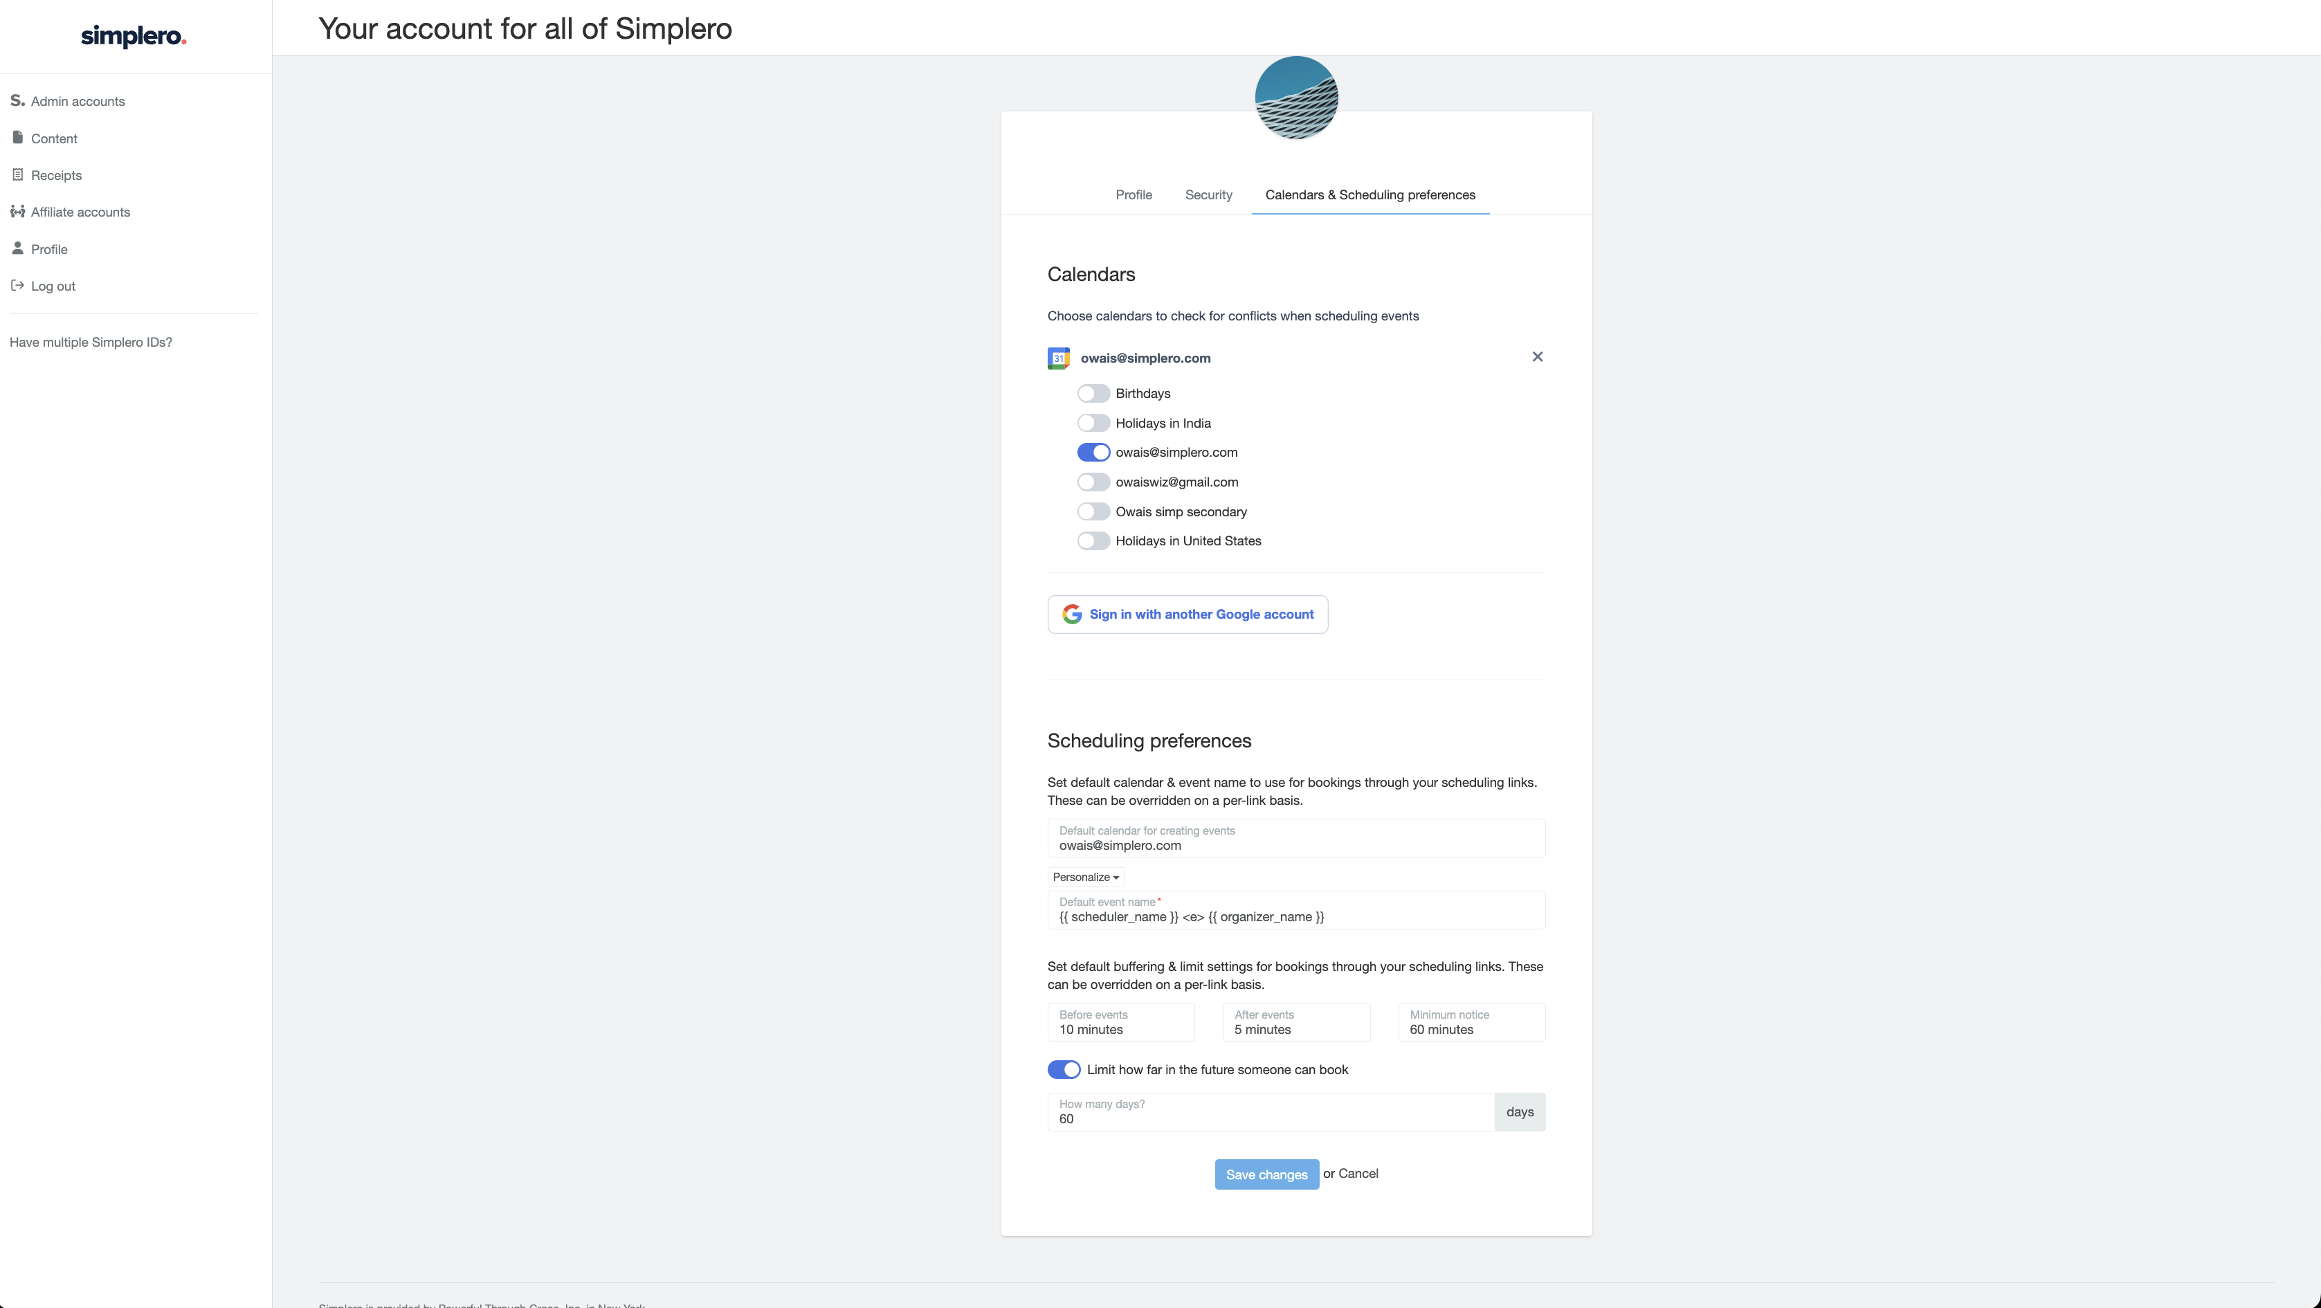Image resolution: width=2321 pixels, height=1308 pixels.
Task: Click the Calendars section heading
Action: coord(1090,274)
